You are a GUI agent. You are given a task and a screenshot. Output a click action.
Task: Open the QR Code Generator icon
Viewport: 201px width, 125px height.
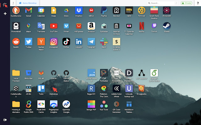coord(117,104)
